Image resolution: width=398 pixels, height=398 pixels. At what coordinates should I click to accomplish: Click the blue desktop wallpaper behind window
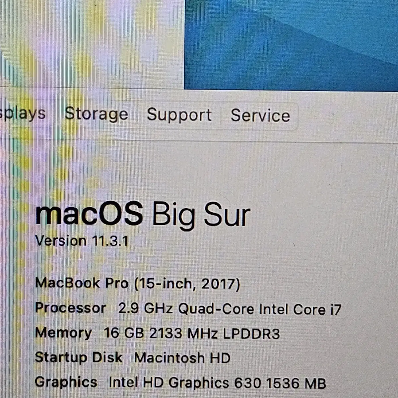click(x=291, y=45)
